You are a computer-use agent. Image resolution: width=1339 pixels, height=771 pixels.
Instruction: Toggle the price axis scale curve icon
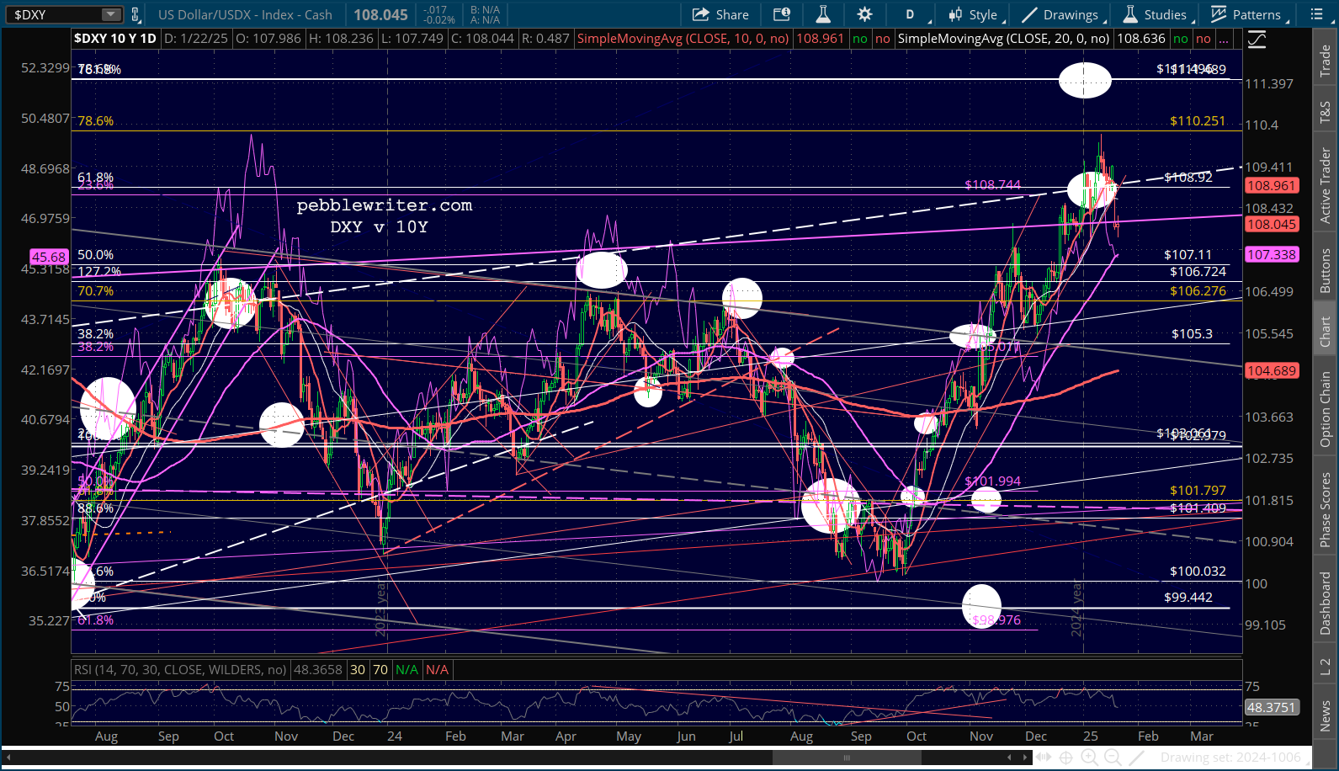tap(1257, 40)
